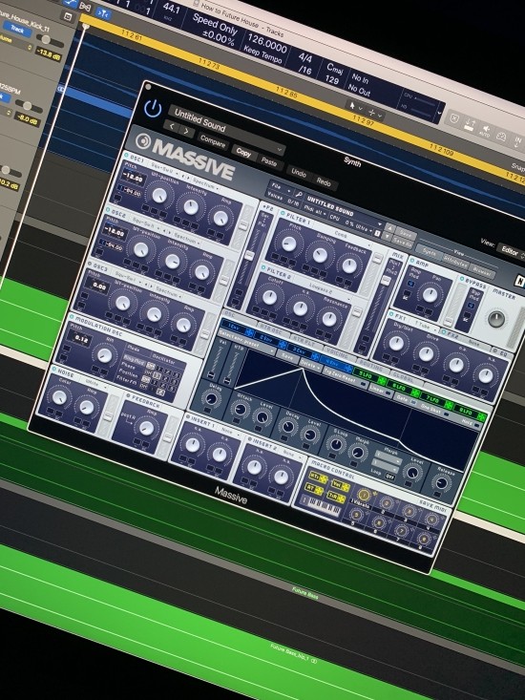Click the preset up arrow next to Save
525x700 pixels.
(389, 227)
